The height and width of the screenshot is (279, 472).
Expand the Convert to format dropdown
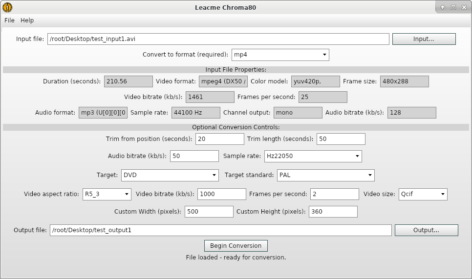click(x=279, y=55)
